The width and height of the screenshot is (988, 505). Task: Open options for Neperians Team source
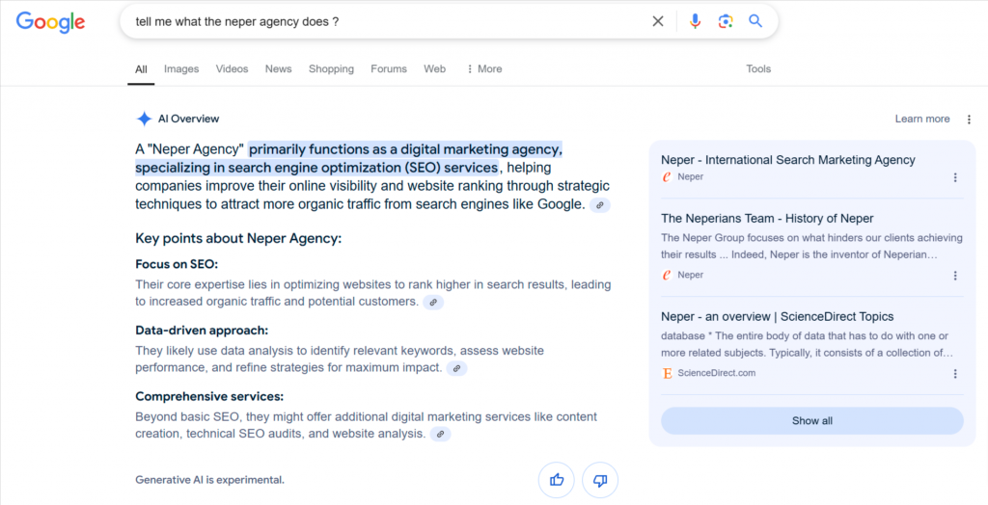(955, 276)
